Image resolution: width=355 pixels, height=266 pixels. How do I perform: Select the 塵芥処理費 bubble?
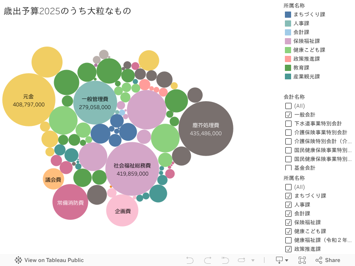click(206, 129)
